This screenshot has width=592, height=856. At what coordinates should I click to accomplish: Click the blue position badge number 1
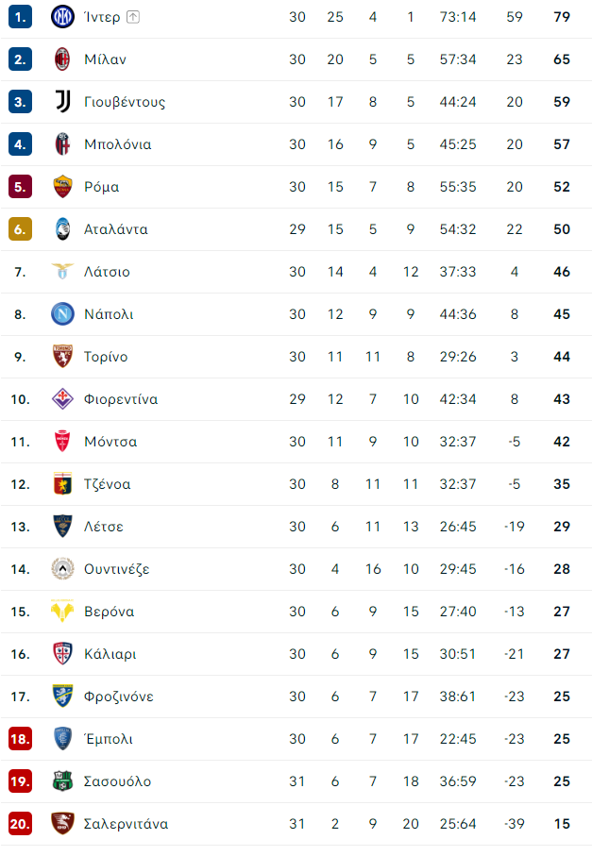(x=20, y=17)
